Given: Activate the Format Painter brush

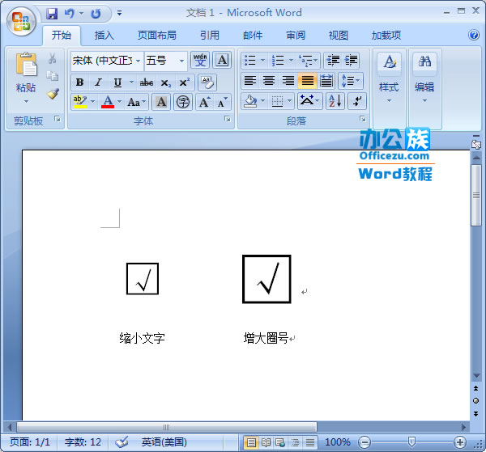Looking at the screenshot, I should [53, 94].
